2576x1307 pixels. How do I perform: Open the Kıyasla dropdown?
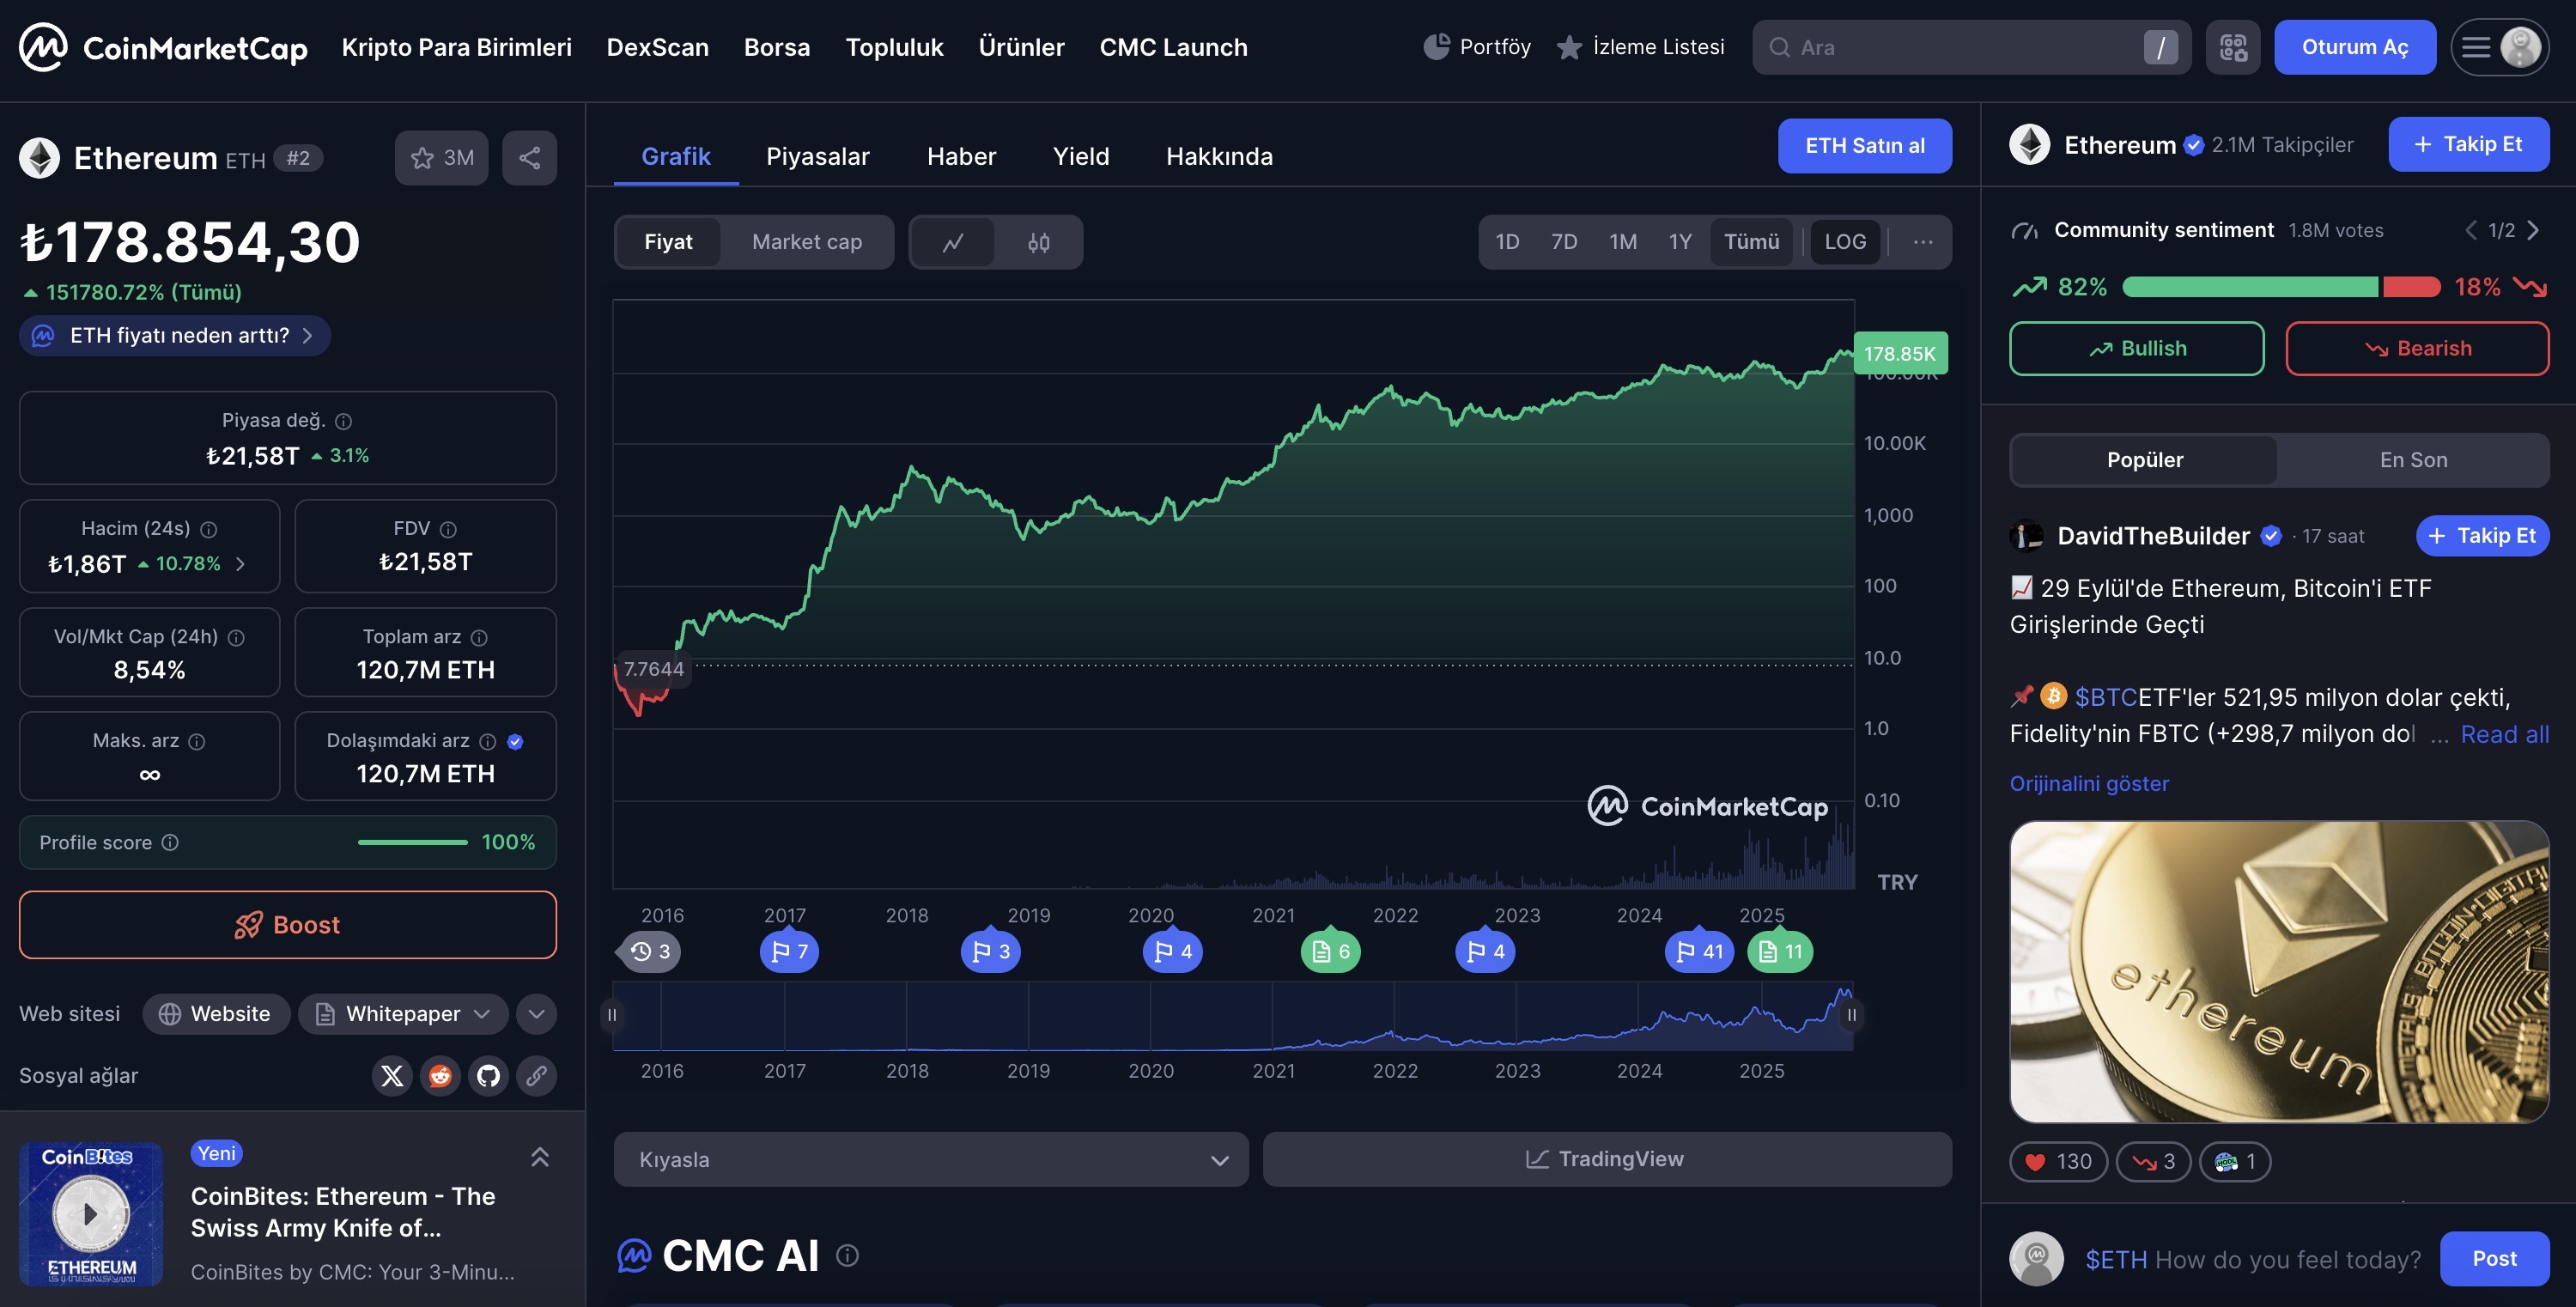click(931, 1159)
